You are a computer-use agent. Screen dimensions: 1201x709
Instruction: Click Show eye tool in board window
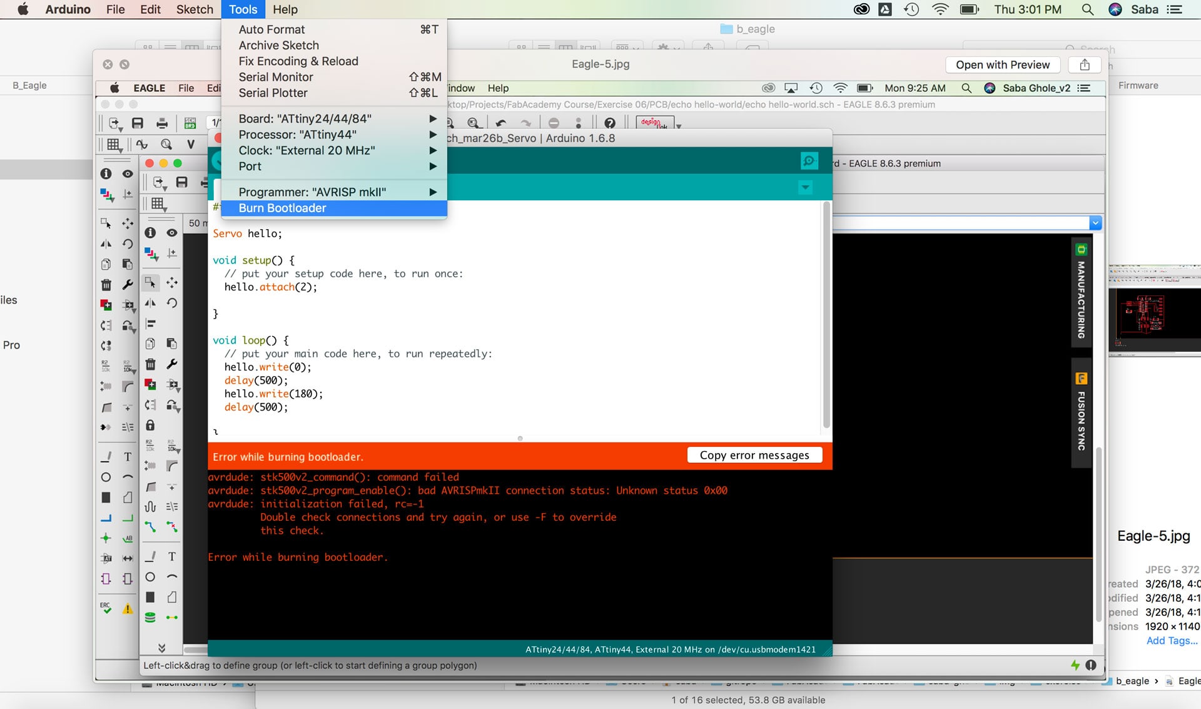[172, 233]
